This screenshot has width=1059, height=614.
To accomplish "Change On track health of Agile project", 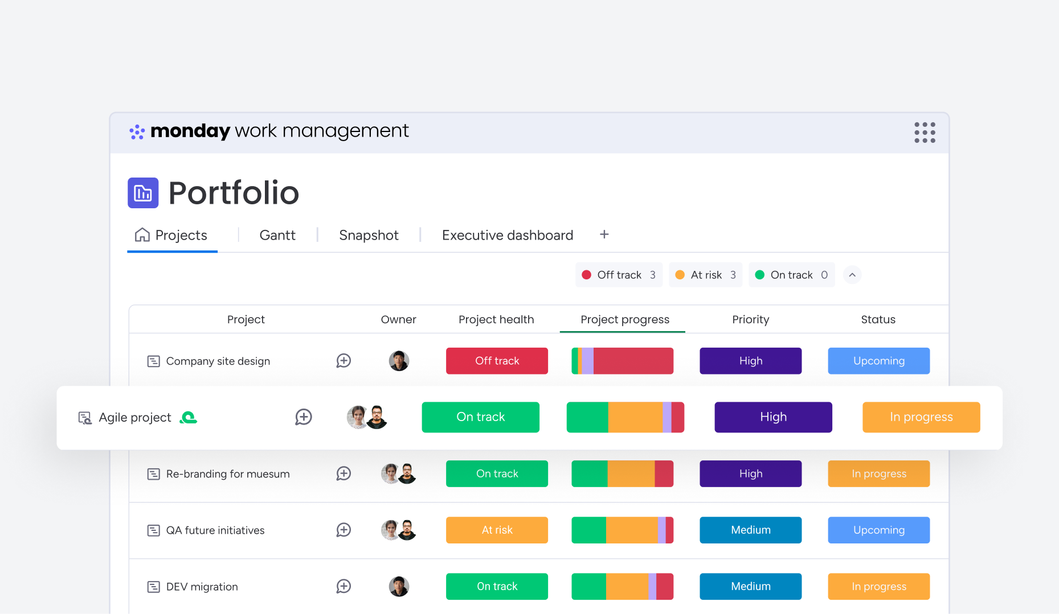I will click(x=480, y=417).
